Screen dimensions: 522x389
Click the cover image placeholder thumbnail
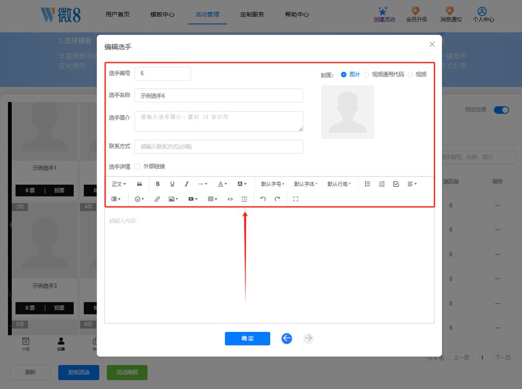point(348,112)
